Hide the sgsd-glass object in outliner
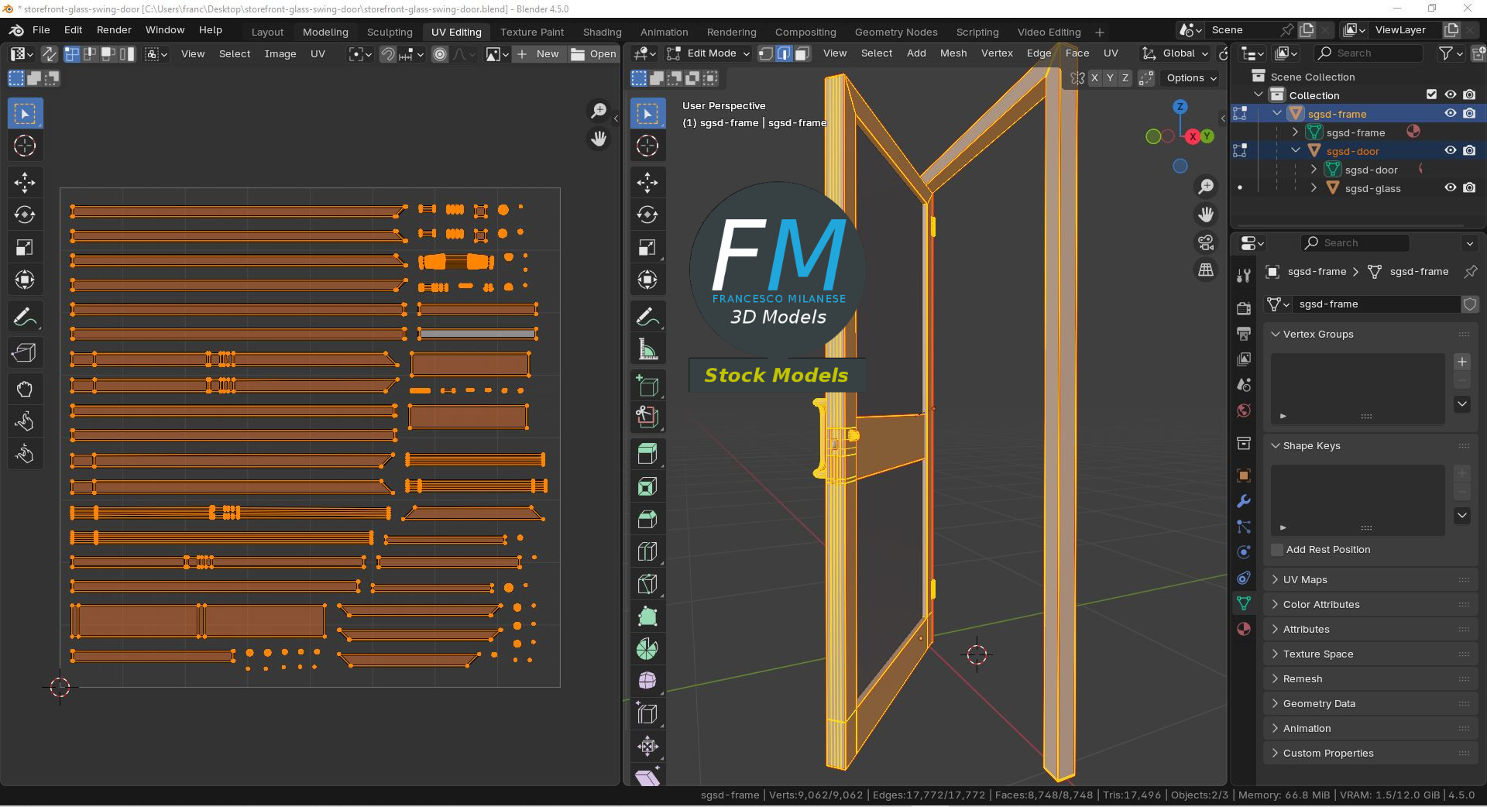Viewport: 1487px width, 807px height. pos(1450,188)
